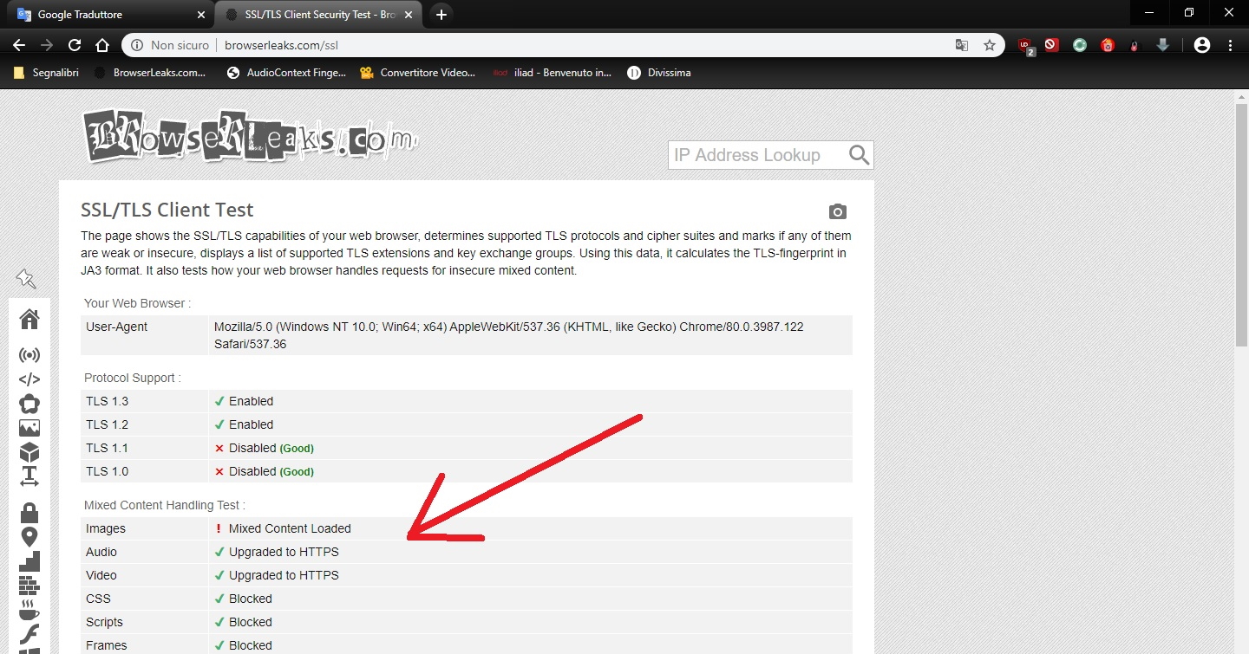Open the coffee cup Java icon in sidebar
This screenshot has height=654, width=1249.
point(29,609)
